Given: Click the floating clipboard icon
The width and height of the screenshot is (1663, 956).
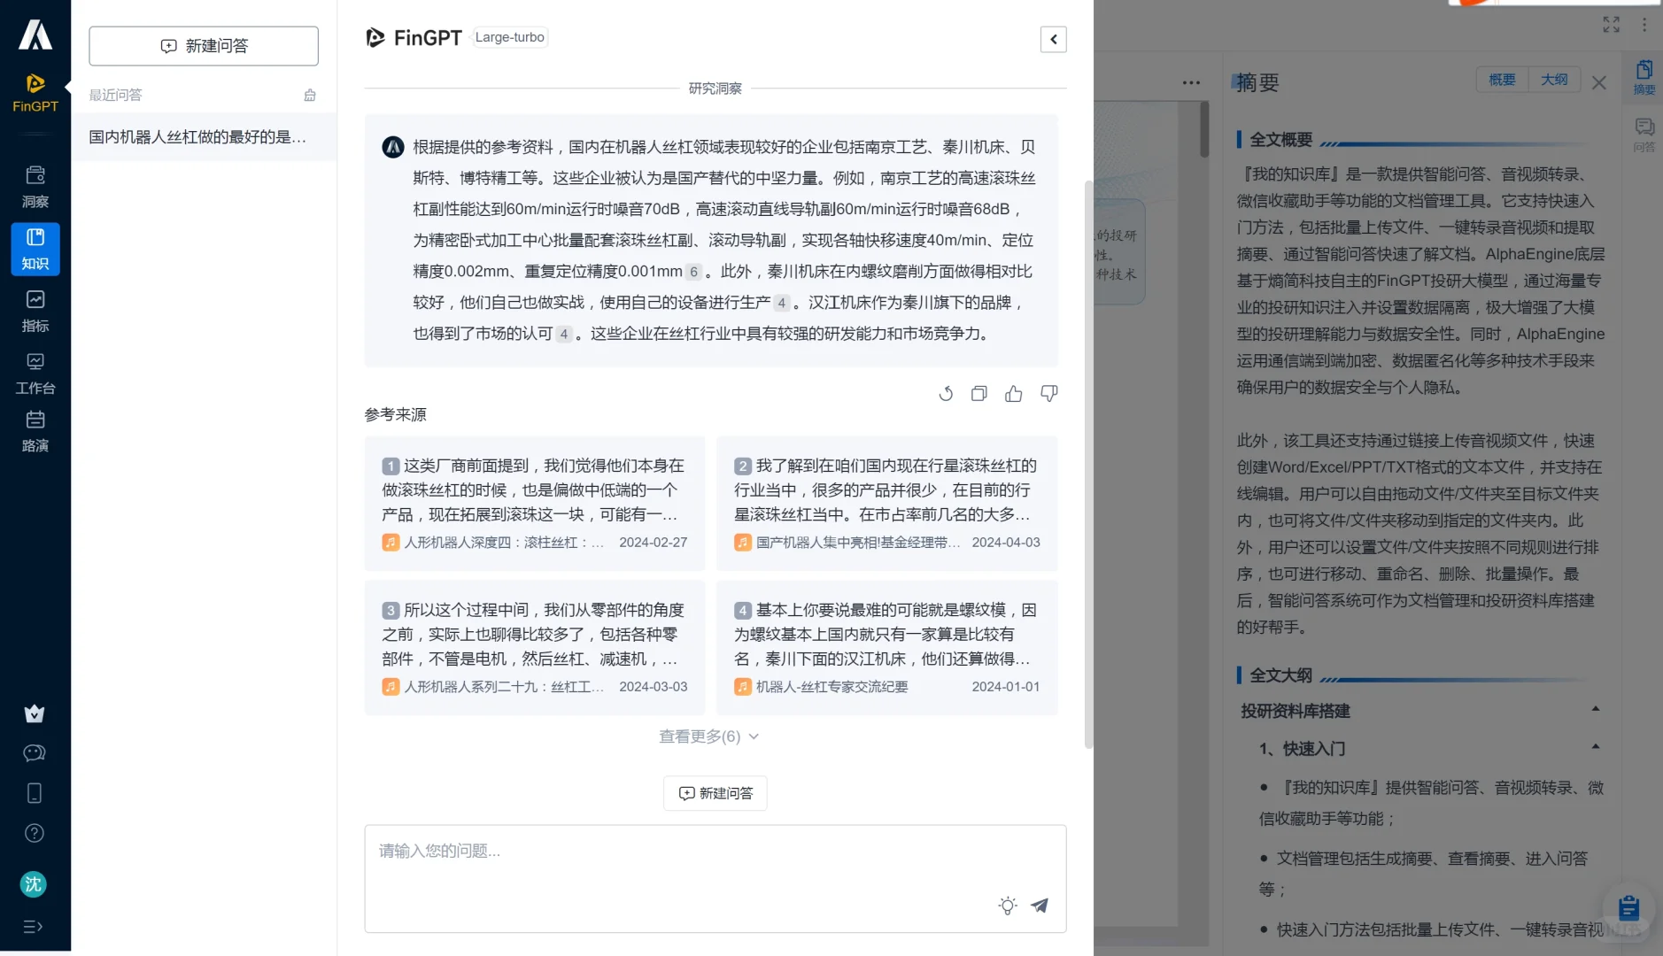Looking at the screenshot, I should 1628,908.
